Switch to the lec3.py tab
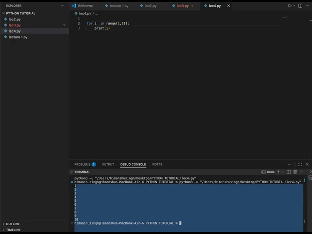The height and width of the screenshot is (234, 312). [183, 6]
